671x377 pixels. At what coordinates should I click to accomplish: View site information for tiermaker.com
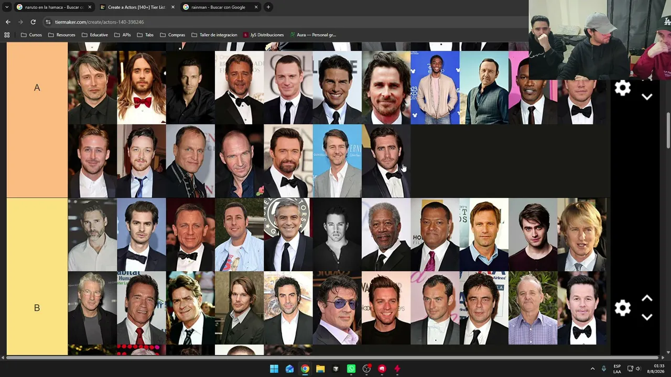click(x=48, y=22)
